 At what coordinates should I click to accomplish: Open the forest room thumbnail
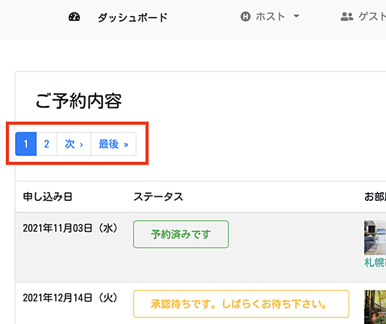(x=375, y=307)
